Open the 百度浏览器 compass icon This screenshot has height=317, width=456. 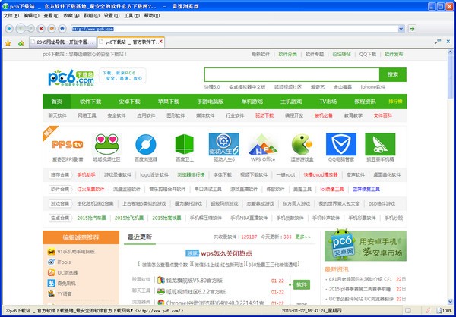(146, 144)
